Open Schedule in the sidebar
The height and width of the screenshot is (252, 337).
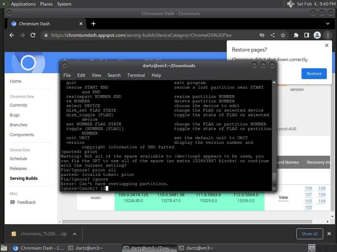point(18,158)
